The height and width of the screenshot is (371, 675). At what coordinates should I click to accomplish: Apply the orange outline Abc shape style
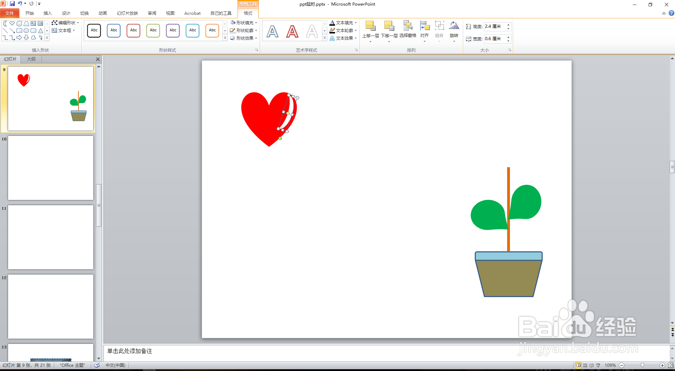[212, 31]
